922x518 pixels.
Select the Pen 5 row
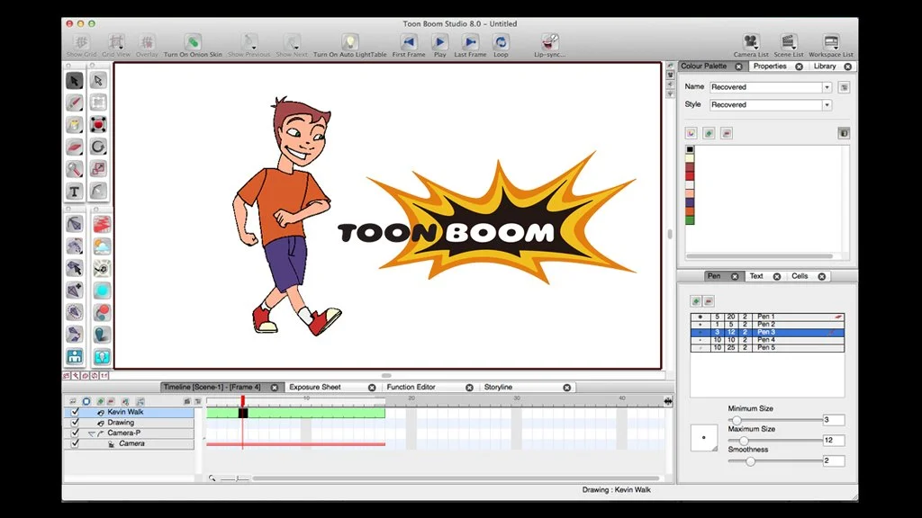767,348
